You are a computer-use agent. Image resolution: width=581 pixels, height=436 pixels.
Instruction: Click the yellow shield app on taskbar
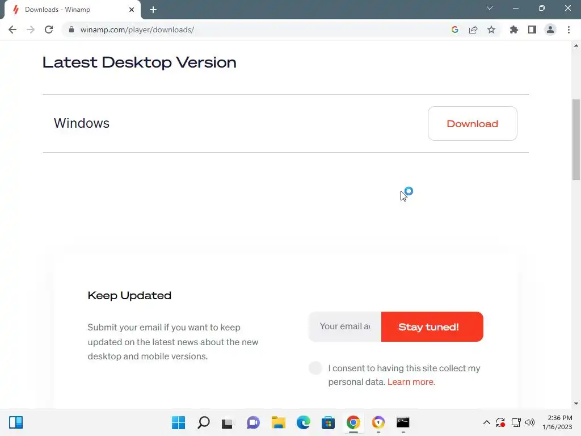[378, 422]
